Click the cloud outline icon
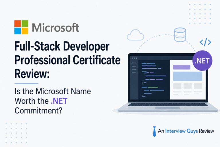Screen dimensions: 220x147 (x=135, y=35)
